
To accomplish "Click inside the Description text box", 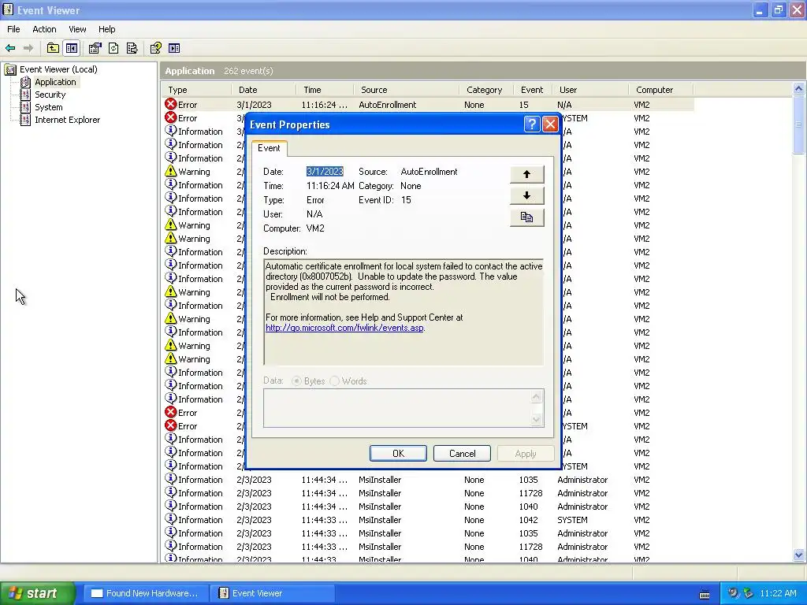I will (403, 312).
